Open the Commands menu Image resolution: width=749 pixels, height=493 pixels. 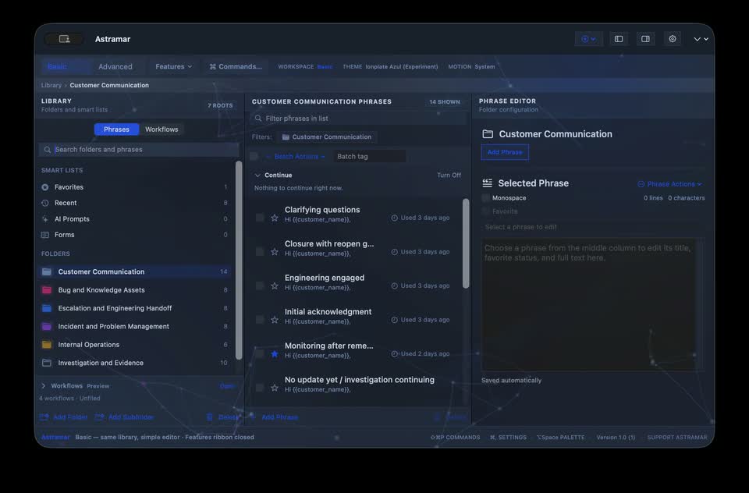pyautogui.click(x=236, y=66)
